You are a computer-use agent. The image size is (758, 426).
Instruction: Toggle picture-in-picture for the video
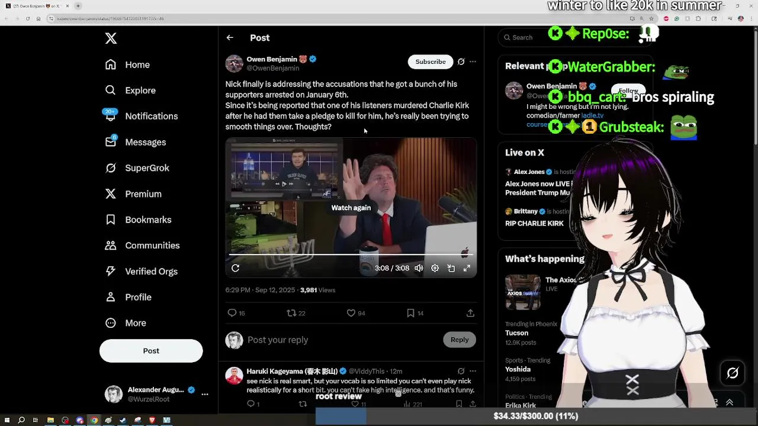(451, 268)
